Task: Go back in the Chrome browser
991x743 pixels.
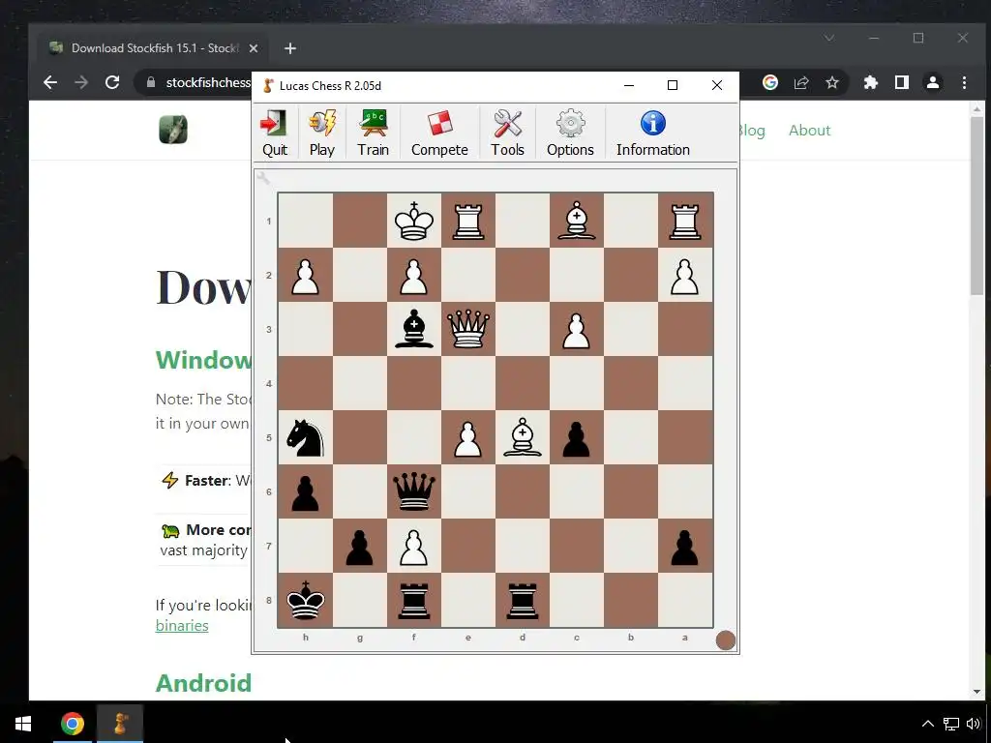Action: (x=50, y=82)
